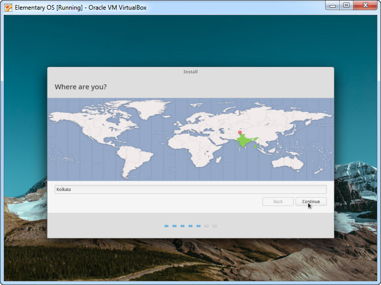Image resolution: width=381 pixels, height=285 pixels.
Task: Click the disabled Back button
Action: pos(278,202)
